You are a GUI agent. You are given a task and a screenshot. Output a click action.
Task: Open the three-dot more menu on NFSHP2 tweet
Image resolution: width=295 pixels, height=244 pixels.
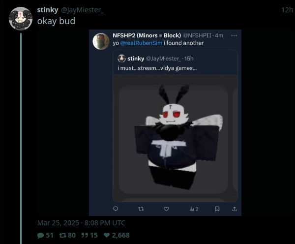point(234,35)
